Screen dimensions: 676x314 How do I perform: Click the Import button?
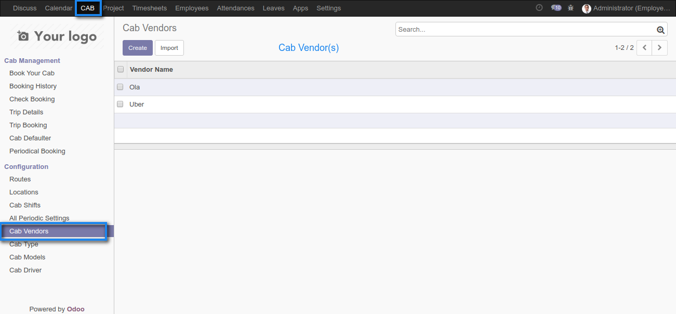[169, 48]
